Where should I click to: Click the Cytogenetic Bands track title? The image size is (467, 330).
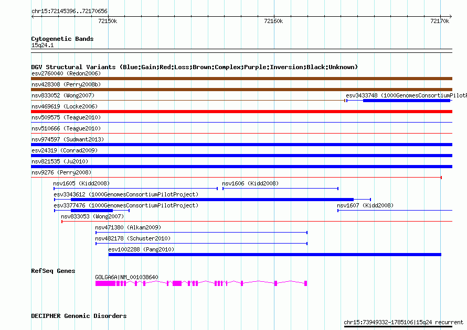click(x=62, y=39)
